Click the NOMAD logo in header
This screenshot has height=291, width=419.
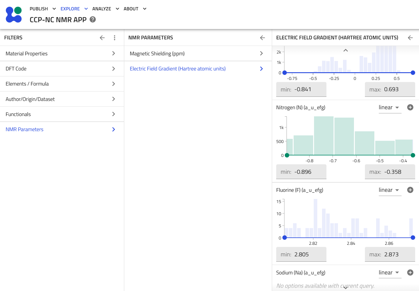coord(14,15)
